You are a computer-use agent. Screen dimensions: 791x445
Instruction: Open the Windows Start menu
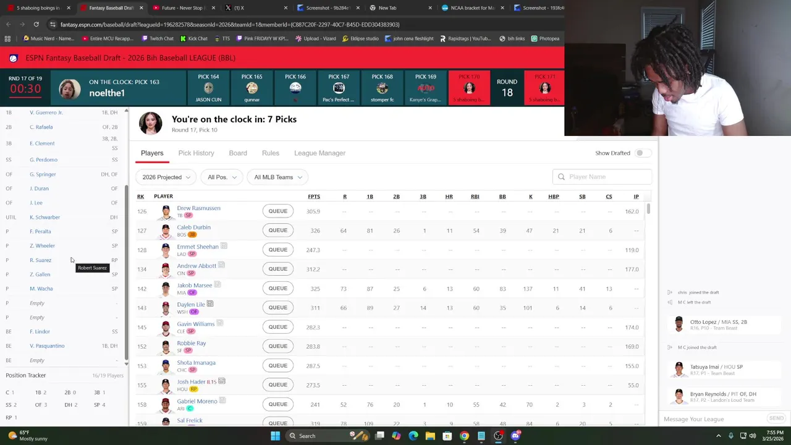[275, 436]
